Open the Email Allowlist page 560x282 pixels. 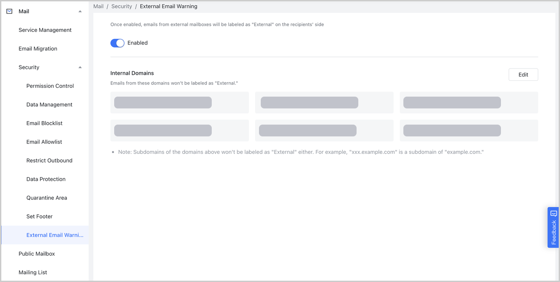pos(44,142)
